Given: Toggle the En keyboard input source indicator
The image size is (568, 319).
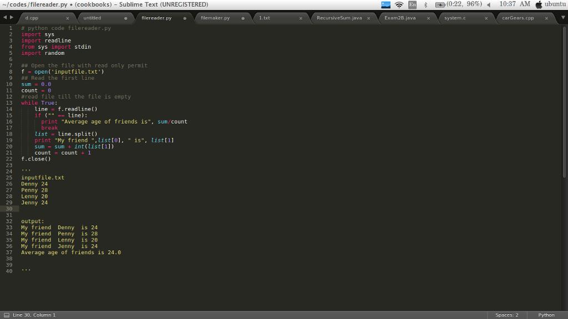Looking at the screenshot, I should pyautogui.click(x=412, y=4).
